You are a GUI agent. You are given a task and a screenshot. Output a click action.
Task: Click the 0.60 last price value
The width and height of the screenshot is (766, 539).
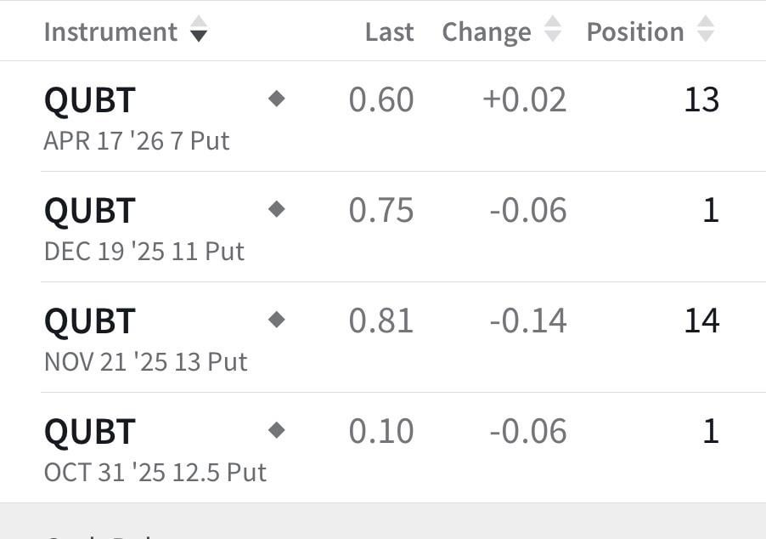pyautogui.click(x=381, y=100)
